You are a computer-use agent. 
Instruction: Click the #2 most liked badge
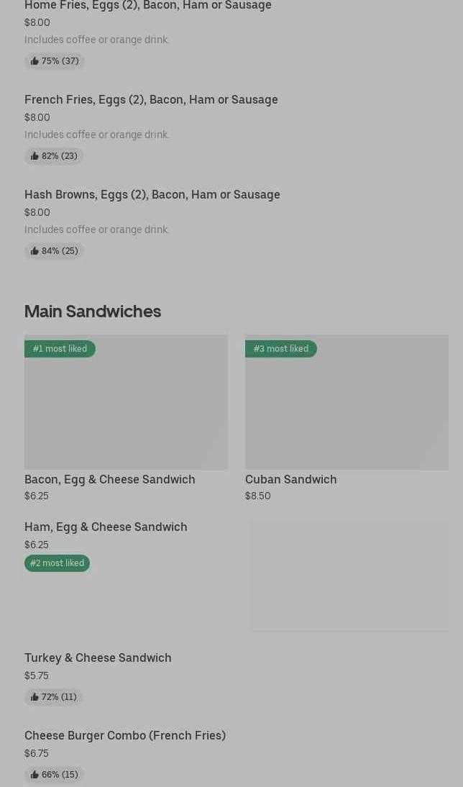point(57,563)
